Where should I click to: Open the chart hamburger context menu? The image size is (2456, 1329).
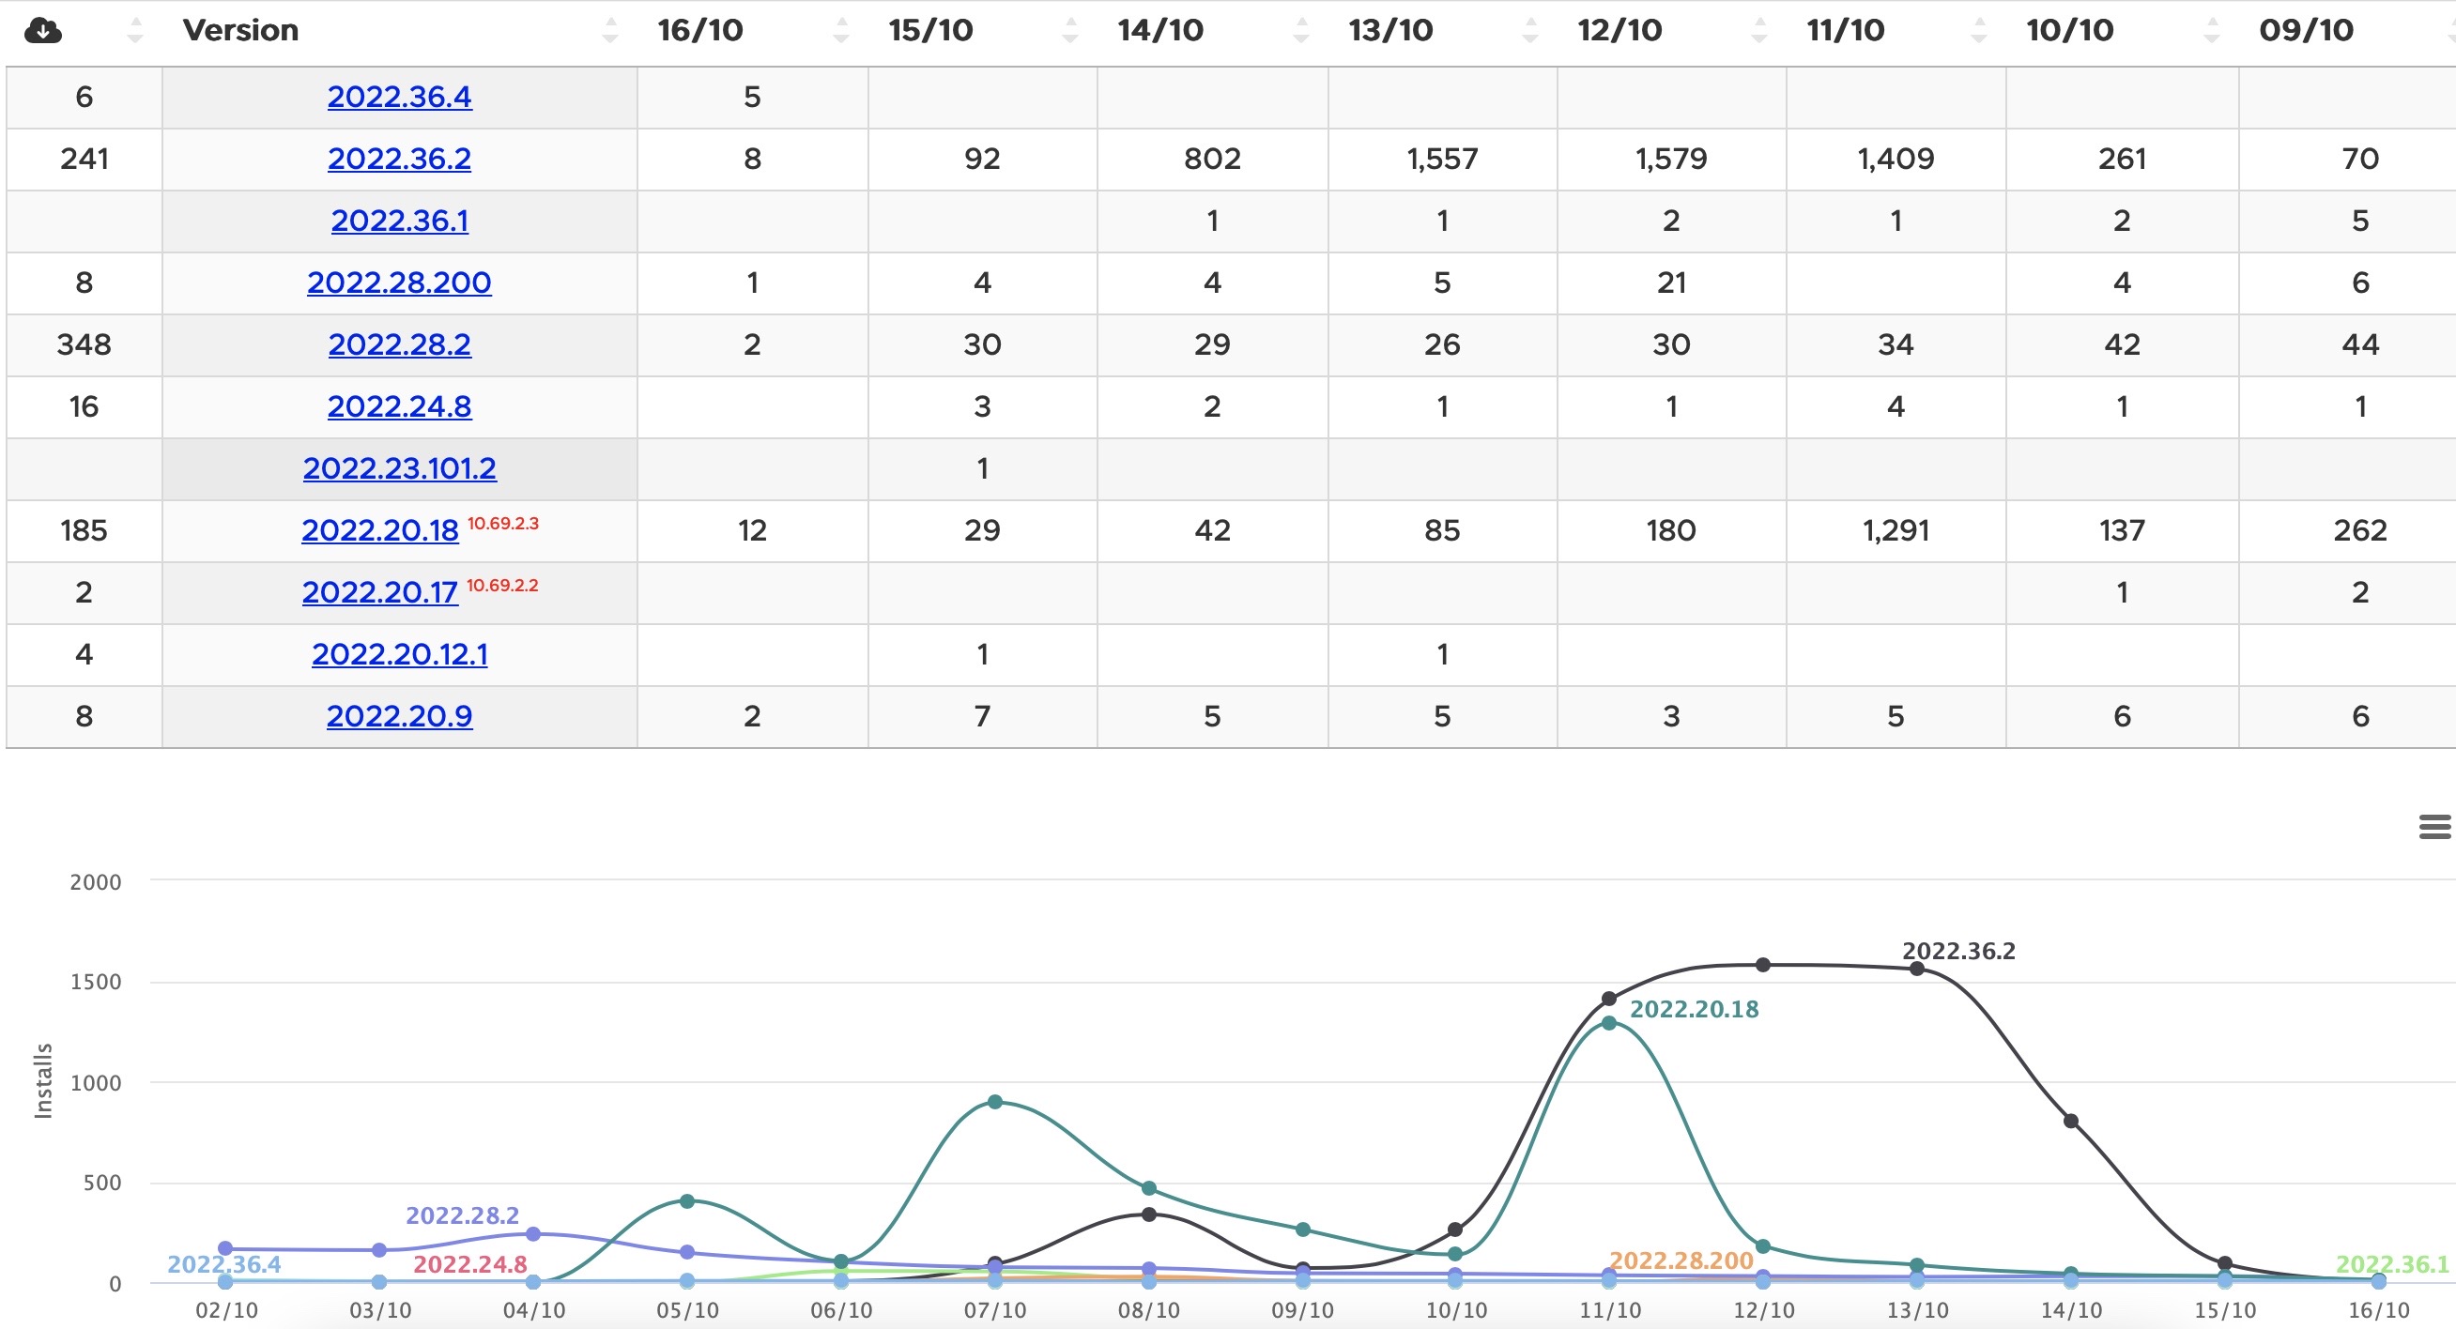tap(2434, 827)
